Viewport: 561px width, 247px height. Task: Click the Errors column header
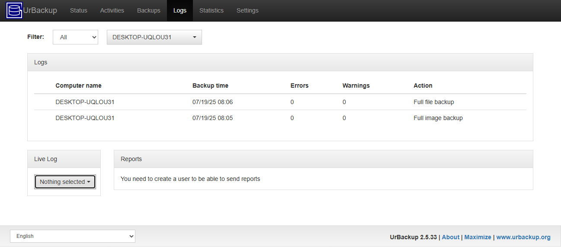(299, 85)
